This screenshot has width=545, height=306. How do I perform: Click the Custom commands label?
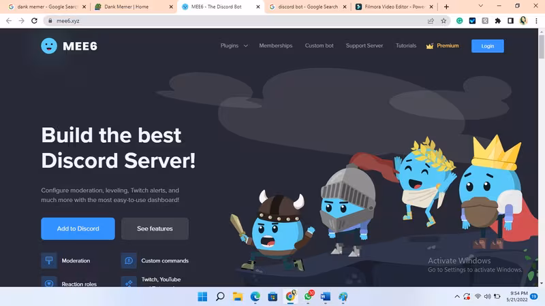pyautogui.click(x=165, y=260)
